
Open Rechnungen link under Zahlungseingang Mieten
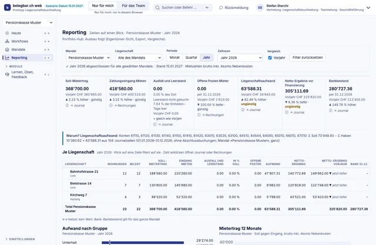[x=125, y=106]
